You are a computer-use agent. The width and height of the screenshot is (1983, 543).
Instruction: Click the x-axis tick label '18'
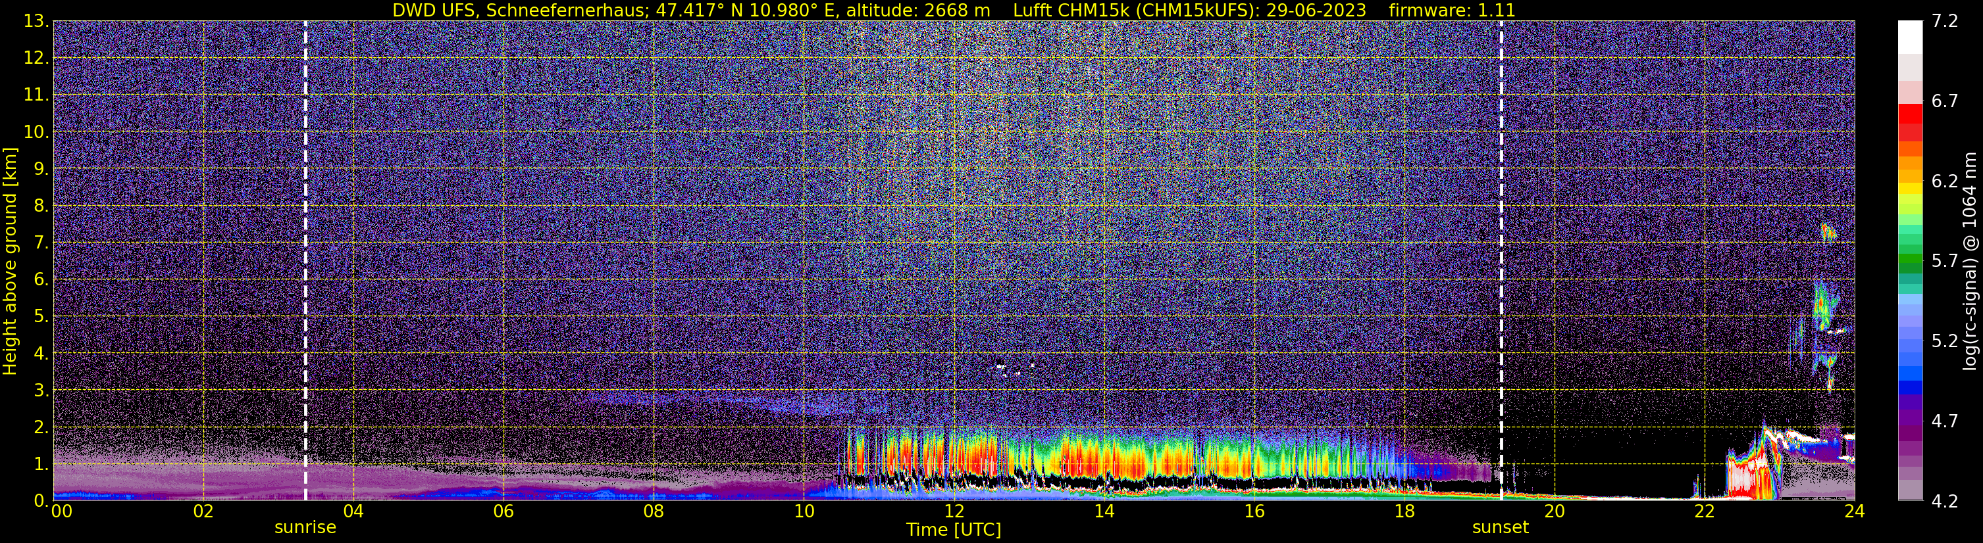[x=1404, y=511]
